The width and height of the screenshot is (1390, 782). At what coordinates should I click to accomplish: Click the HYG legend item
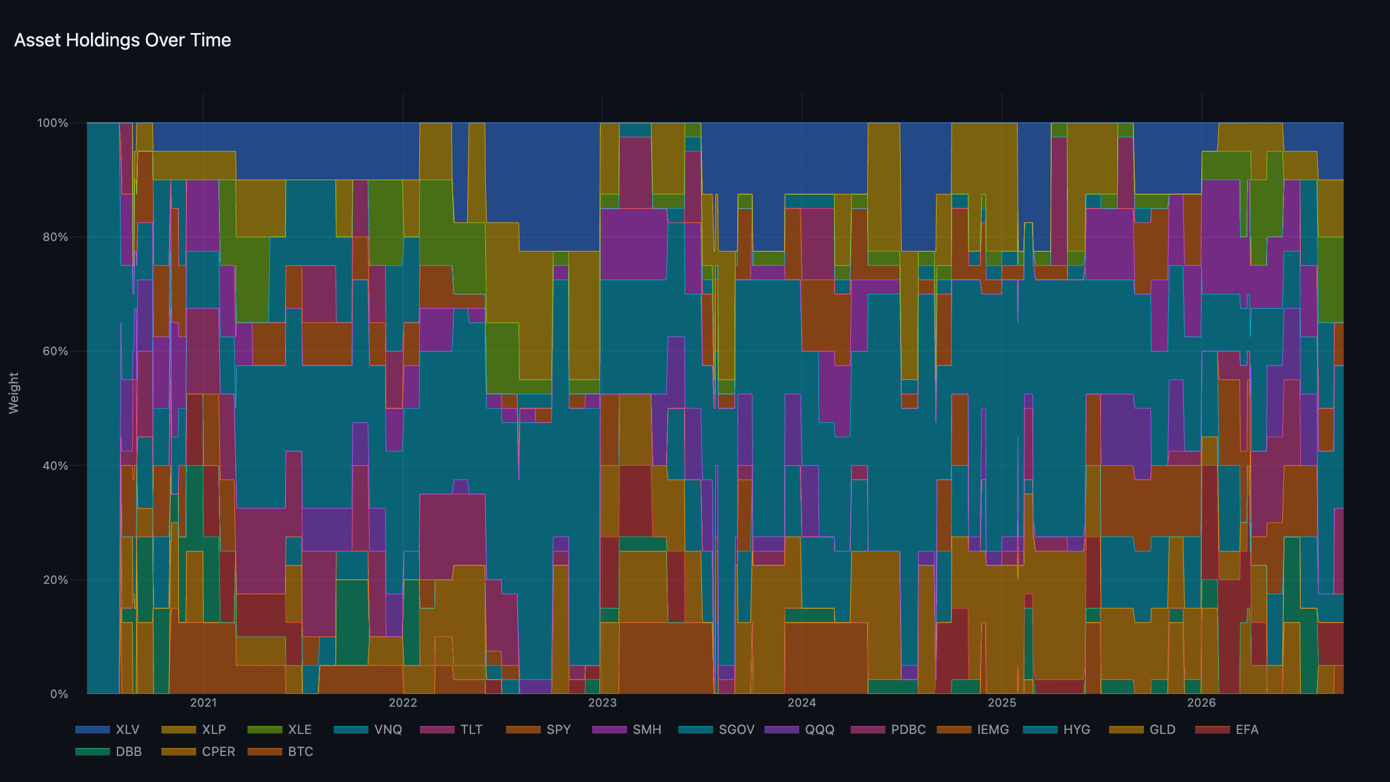coord(1057,729)
